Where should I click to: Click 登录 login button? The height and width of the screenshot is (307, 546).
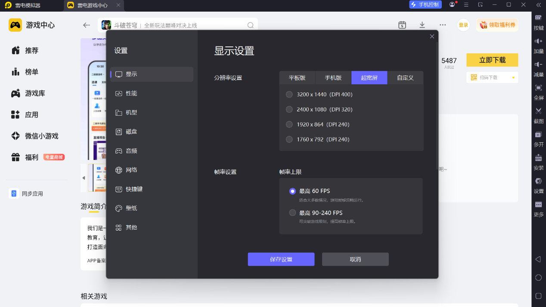[x=463, y=25]
